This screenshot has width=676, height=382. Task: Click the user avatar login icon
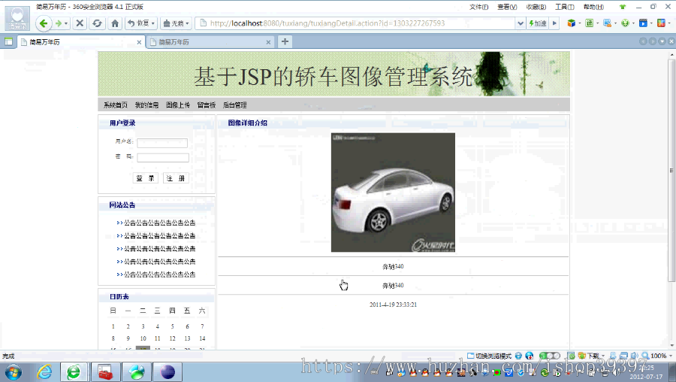17,18
